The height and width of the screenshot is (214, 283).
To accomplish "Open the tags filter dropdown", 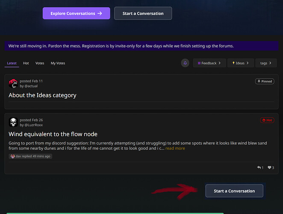I will click(266, 63).
